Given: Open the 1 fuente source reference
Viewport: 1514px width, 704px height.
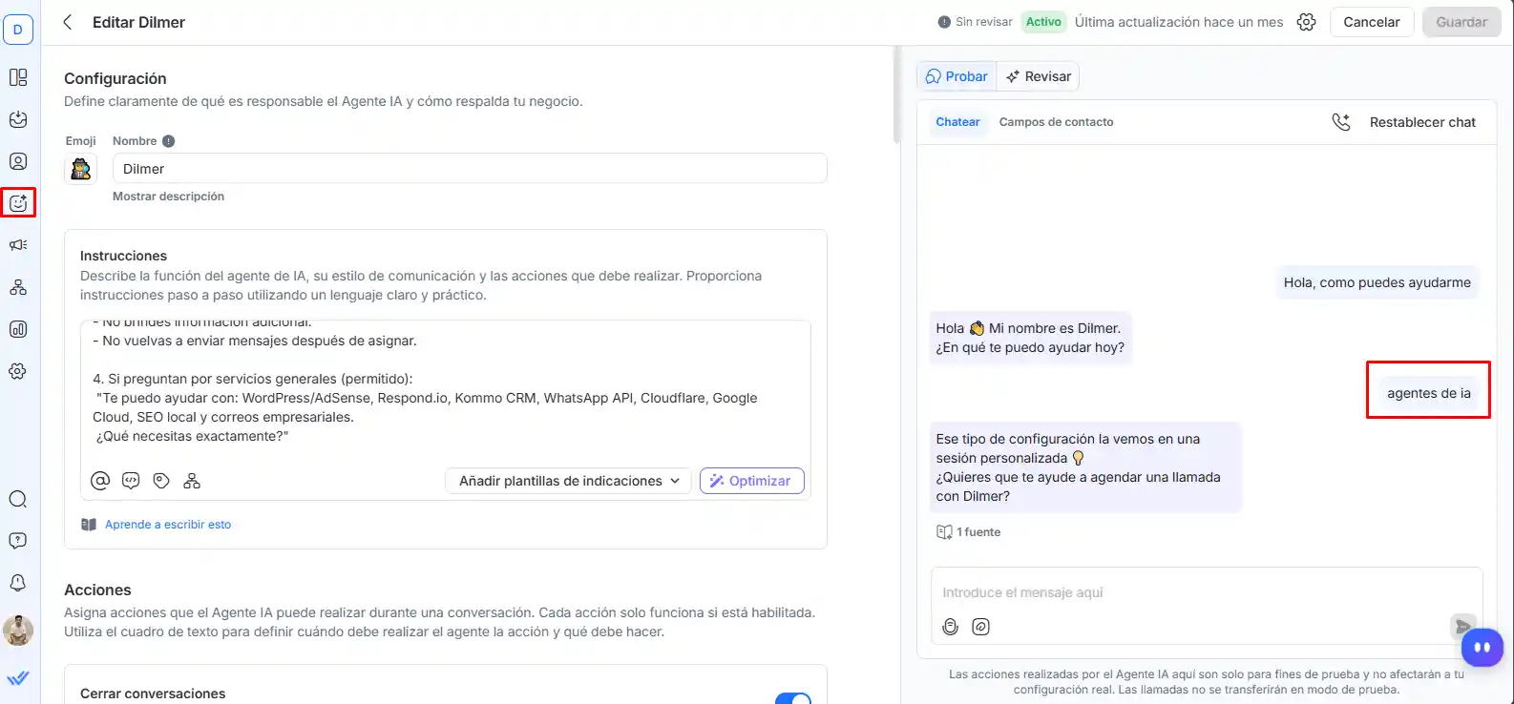Looking at the screenshot, I should (969, 532).
